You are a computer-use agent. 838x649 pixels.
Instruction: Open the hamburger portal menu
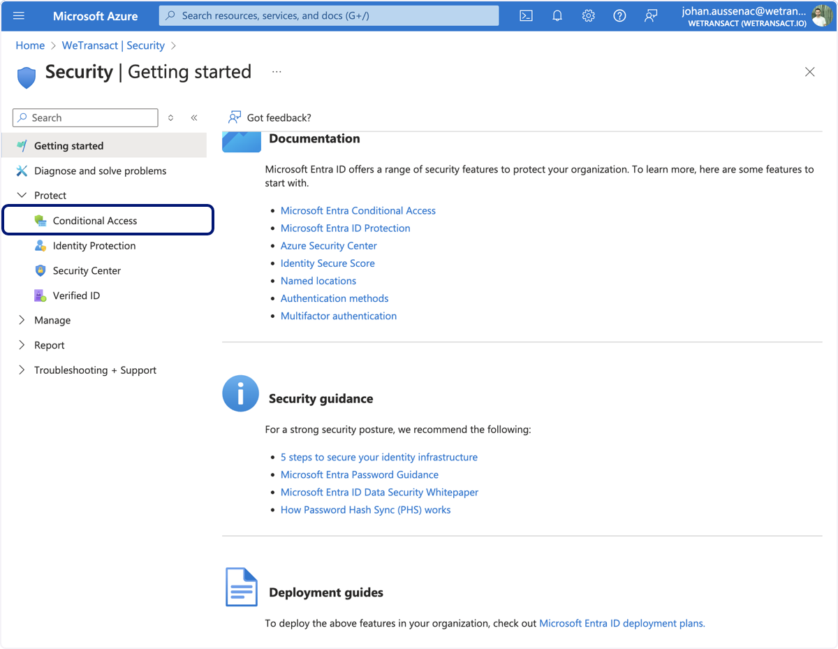point(19,15)
